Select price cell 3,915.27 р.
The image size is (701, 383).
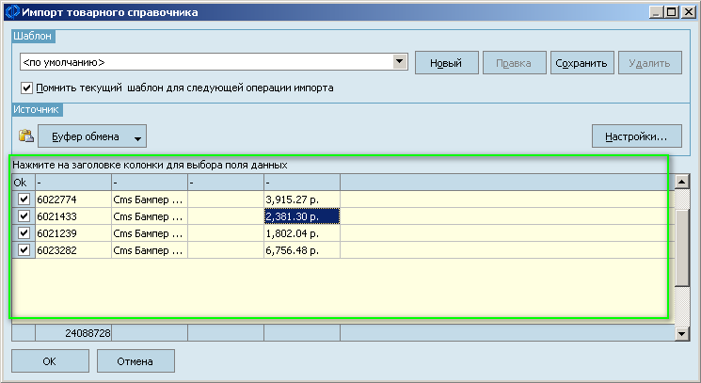tap(302, 199)
